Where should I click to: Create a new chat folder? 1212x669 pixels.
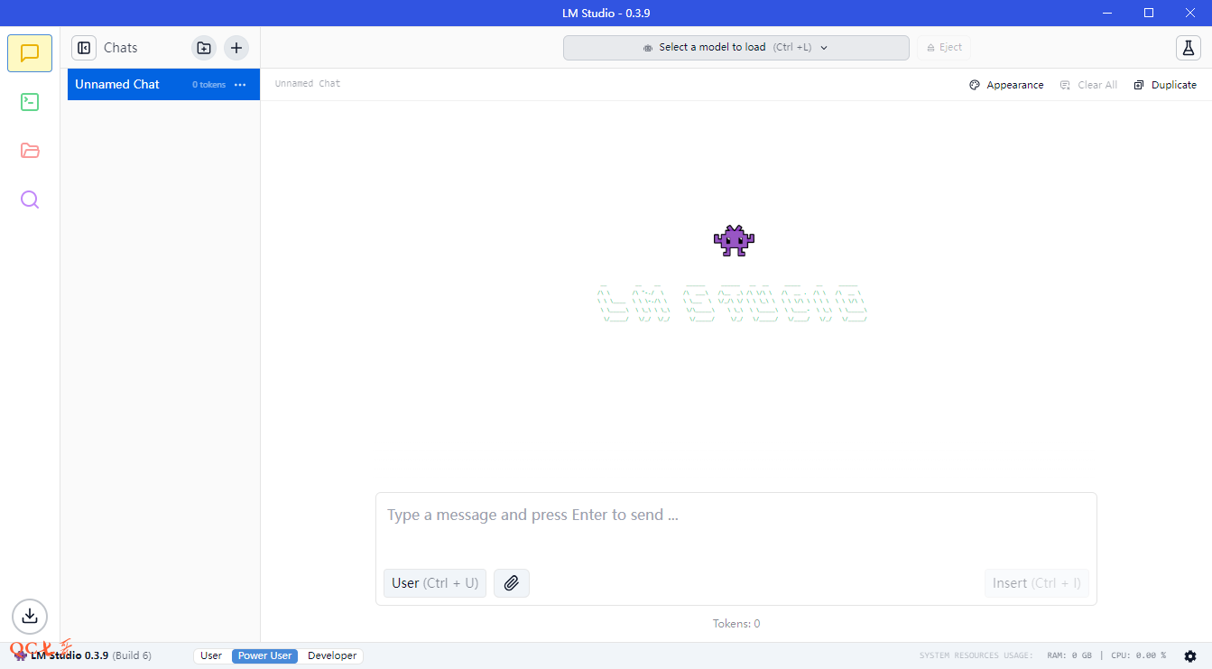coord(204,48)
